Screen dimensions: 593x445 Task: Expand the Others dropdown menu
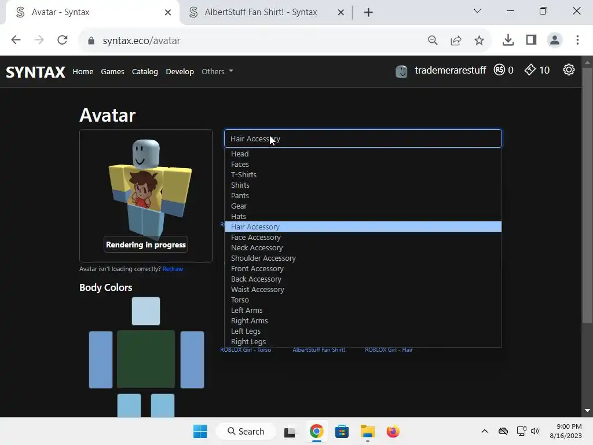[x=217, y=71]
